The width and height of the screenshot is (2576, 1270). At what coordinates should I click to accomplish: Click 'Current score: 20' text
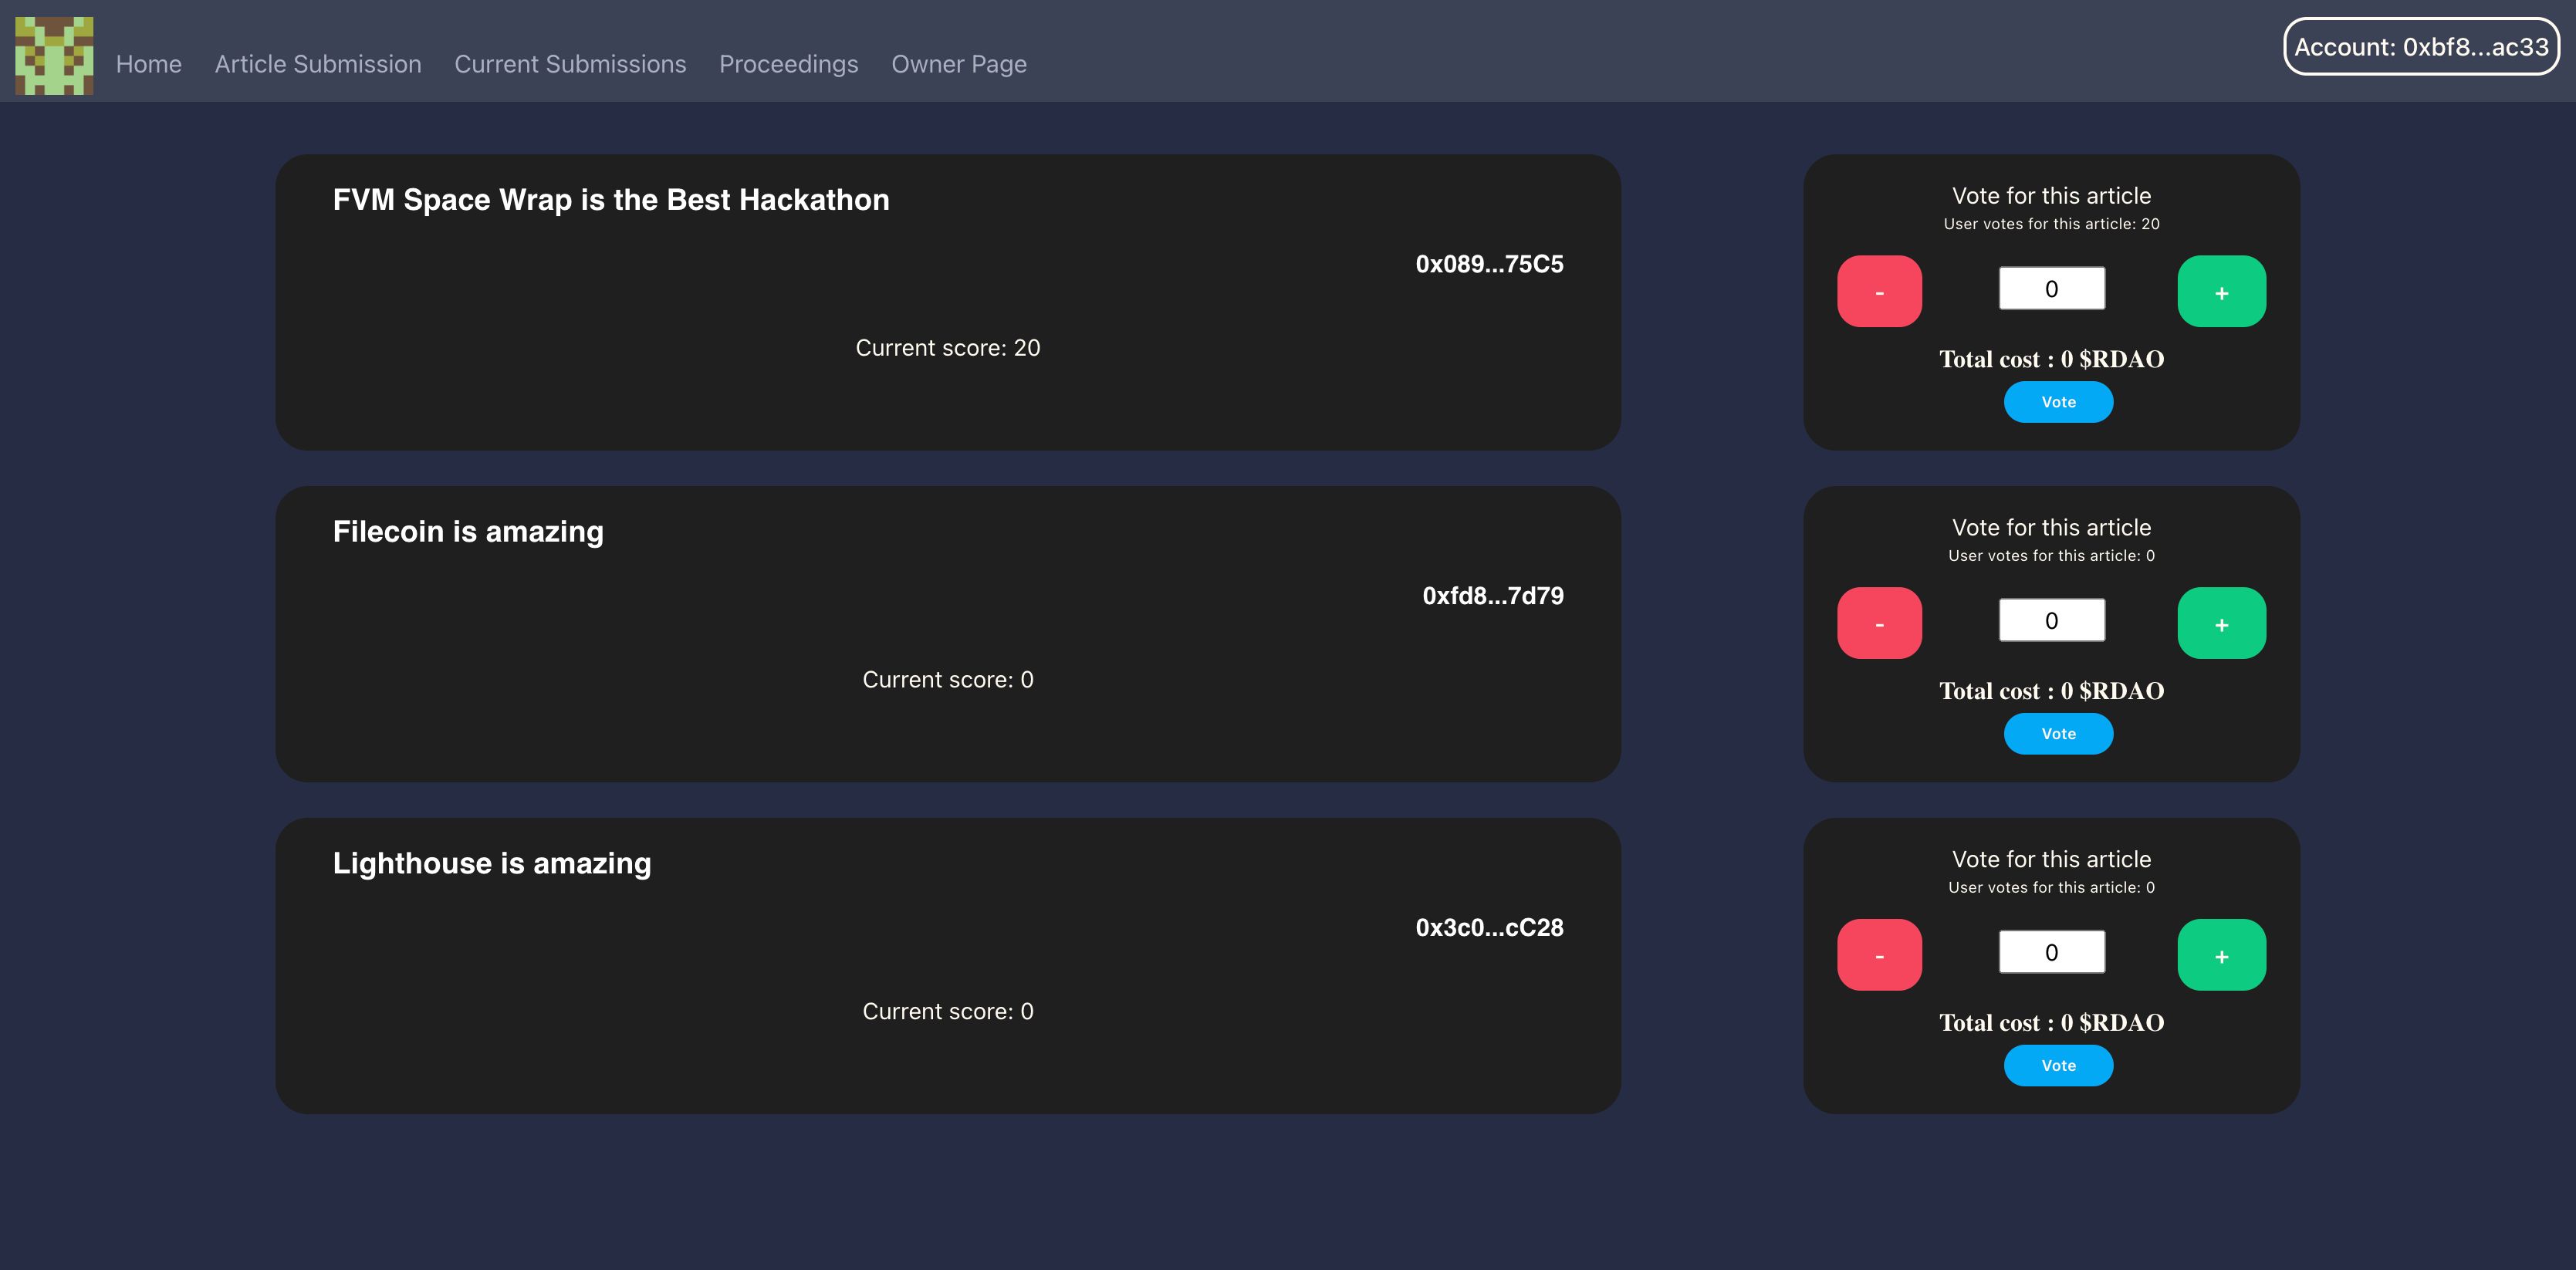[948, 348]
